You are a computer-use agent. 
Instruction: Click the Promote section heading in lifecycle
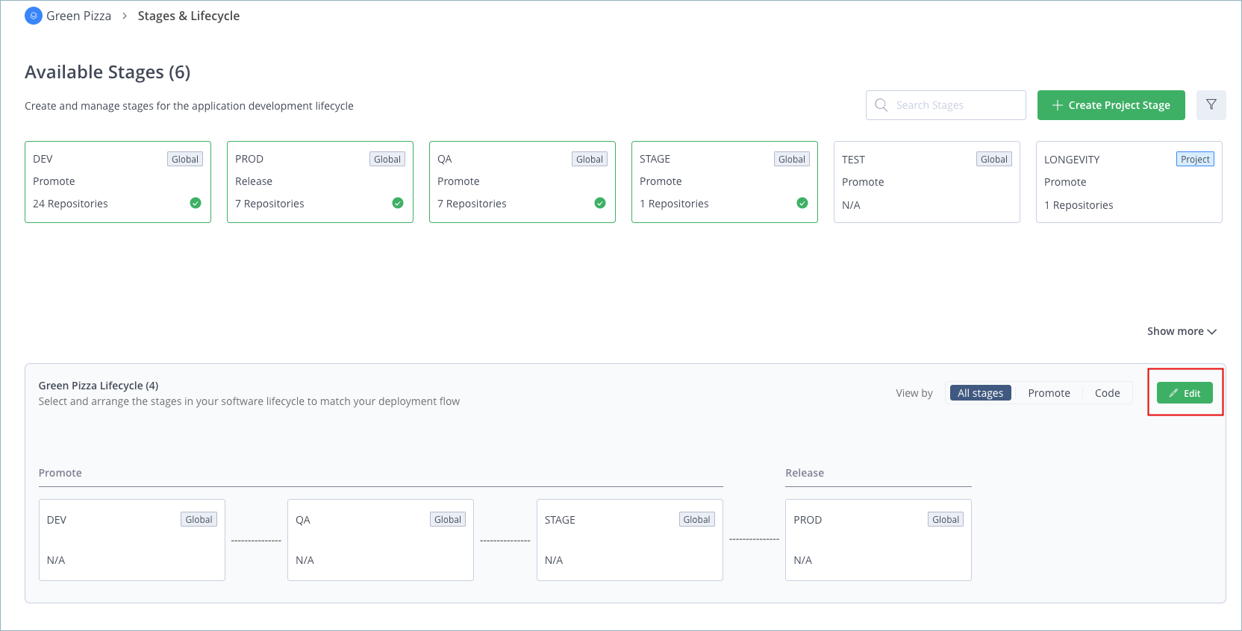[60, 473]
